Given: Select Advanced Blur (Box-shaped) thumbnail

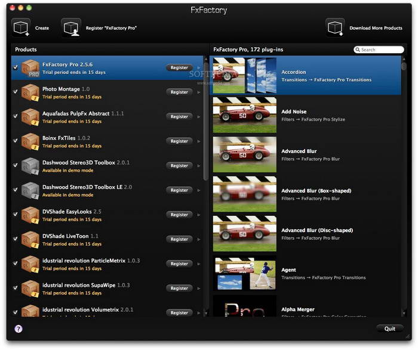Looking at the screenshot, I should pyautogui.click(x=245, y=194).
